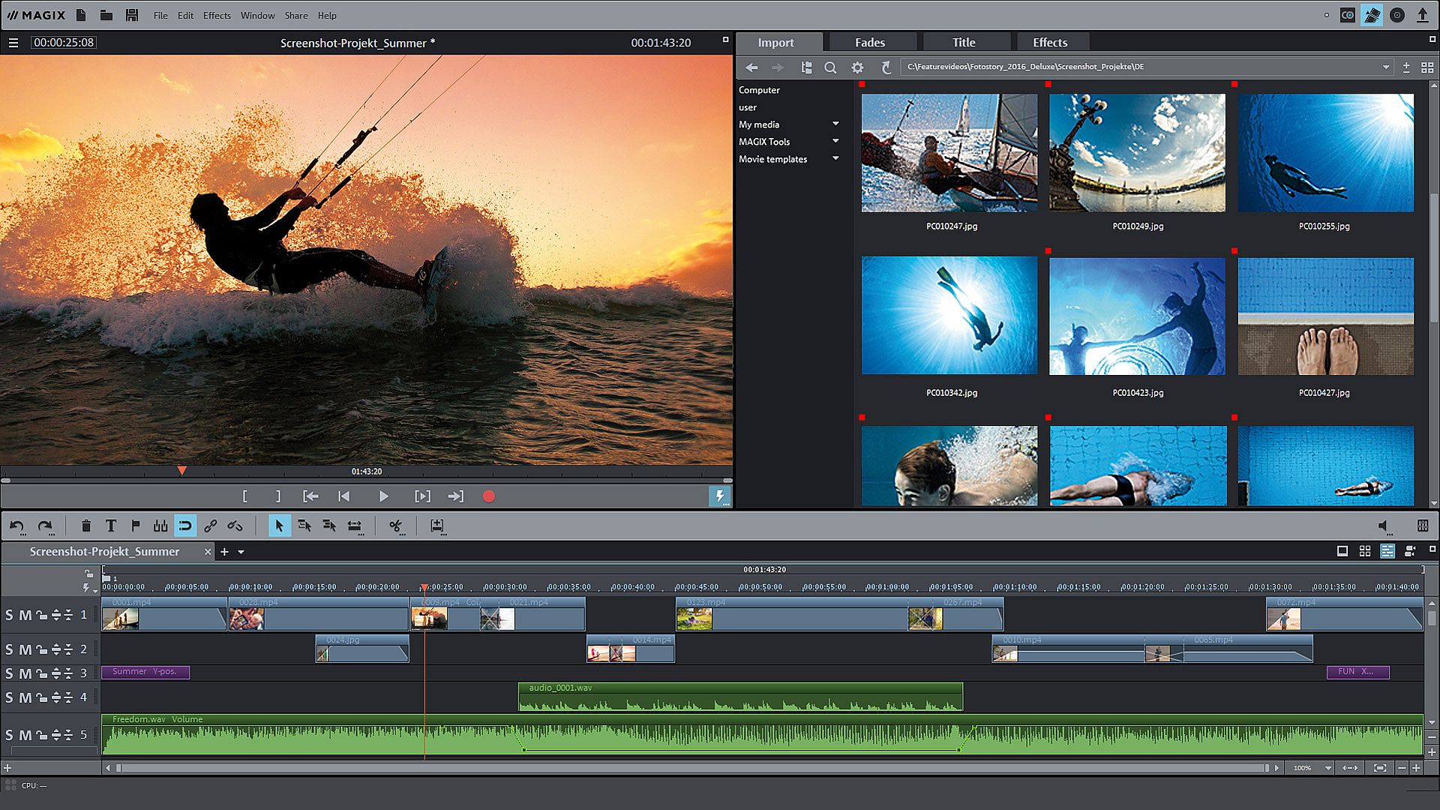Click the razor cut scissors tool
The width and height of the screenshot is (1440, 810).
coord(395,526)
